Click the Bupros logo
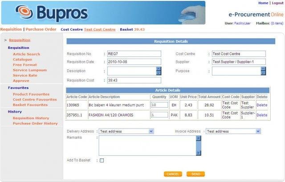Screen dimensions: 285x182 [x=52, y=13]
